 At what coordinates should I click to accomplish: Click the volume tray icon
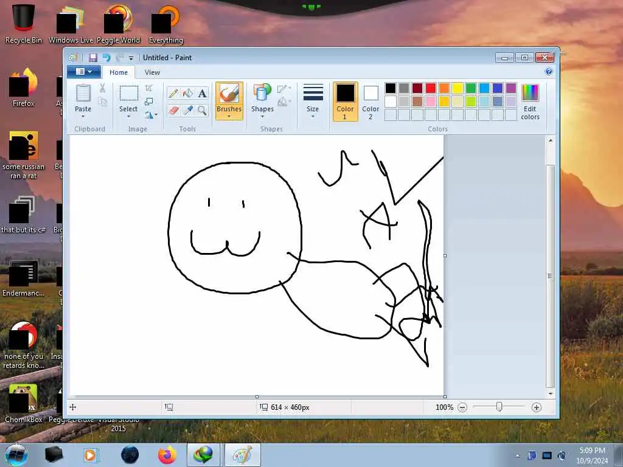[x=562, y=456]
